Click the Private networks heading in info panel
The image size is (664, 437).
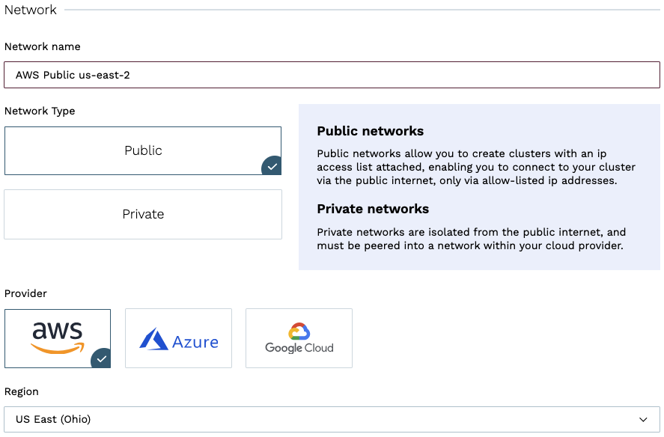(372, 210)
